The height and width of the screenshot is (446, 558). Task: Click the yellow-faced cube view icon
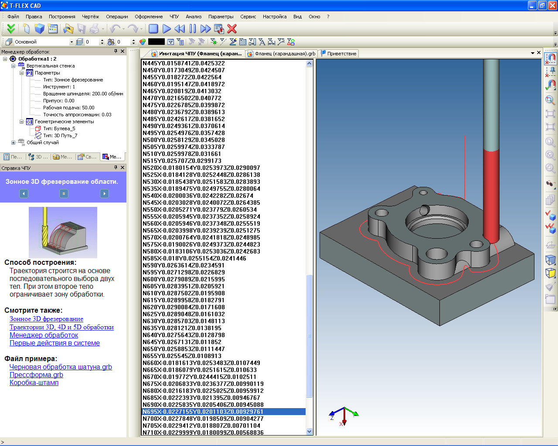point(550,273)
